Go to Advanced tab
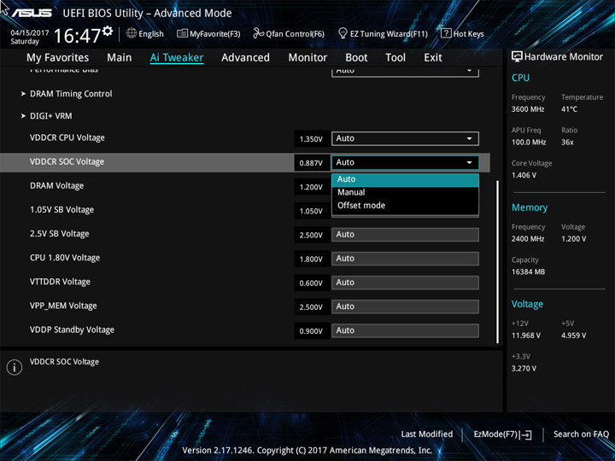 click(x=245, y=58)
